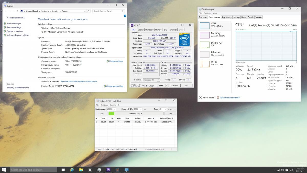Open the SPD tab in CPU-Z
The image size is (307, 173).
pyautogui.click(x=166, y=30)
